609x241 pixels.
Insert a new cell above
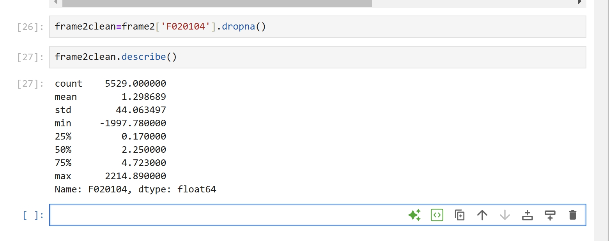tap(527, 215)
